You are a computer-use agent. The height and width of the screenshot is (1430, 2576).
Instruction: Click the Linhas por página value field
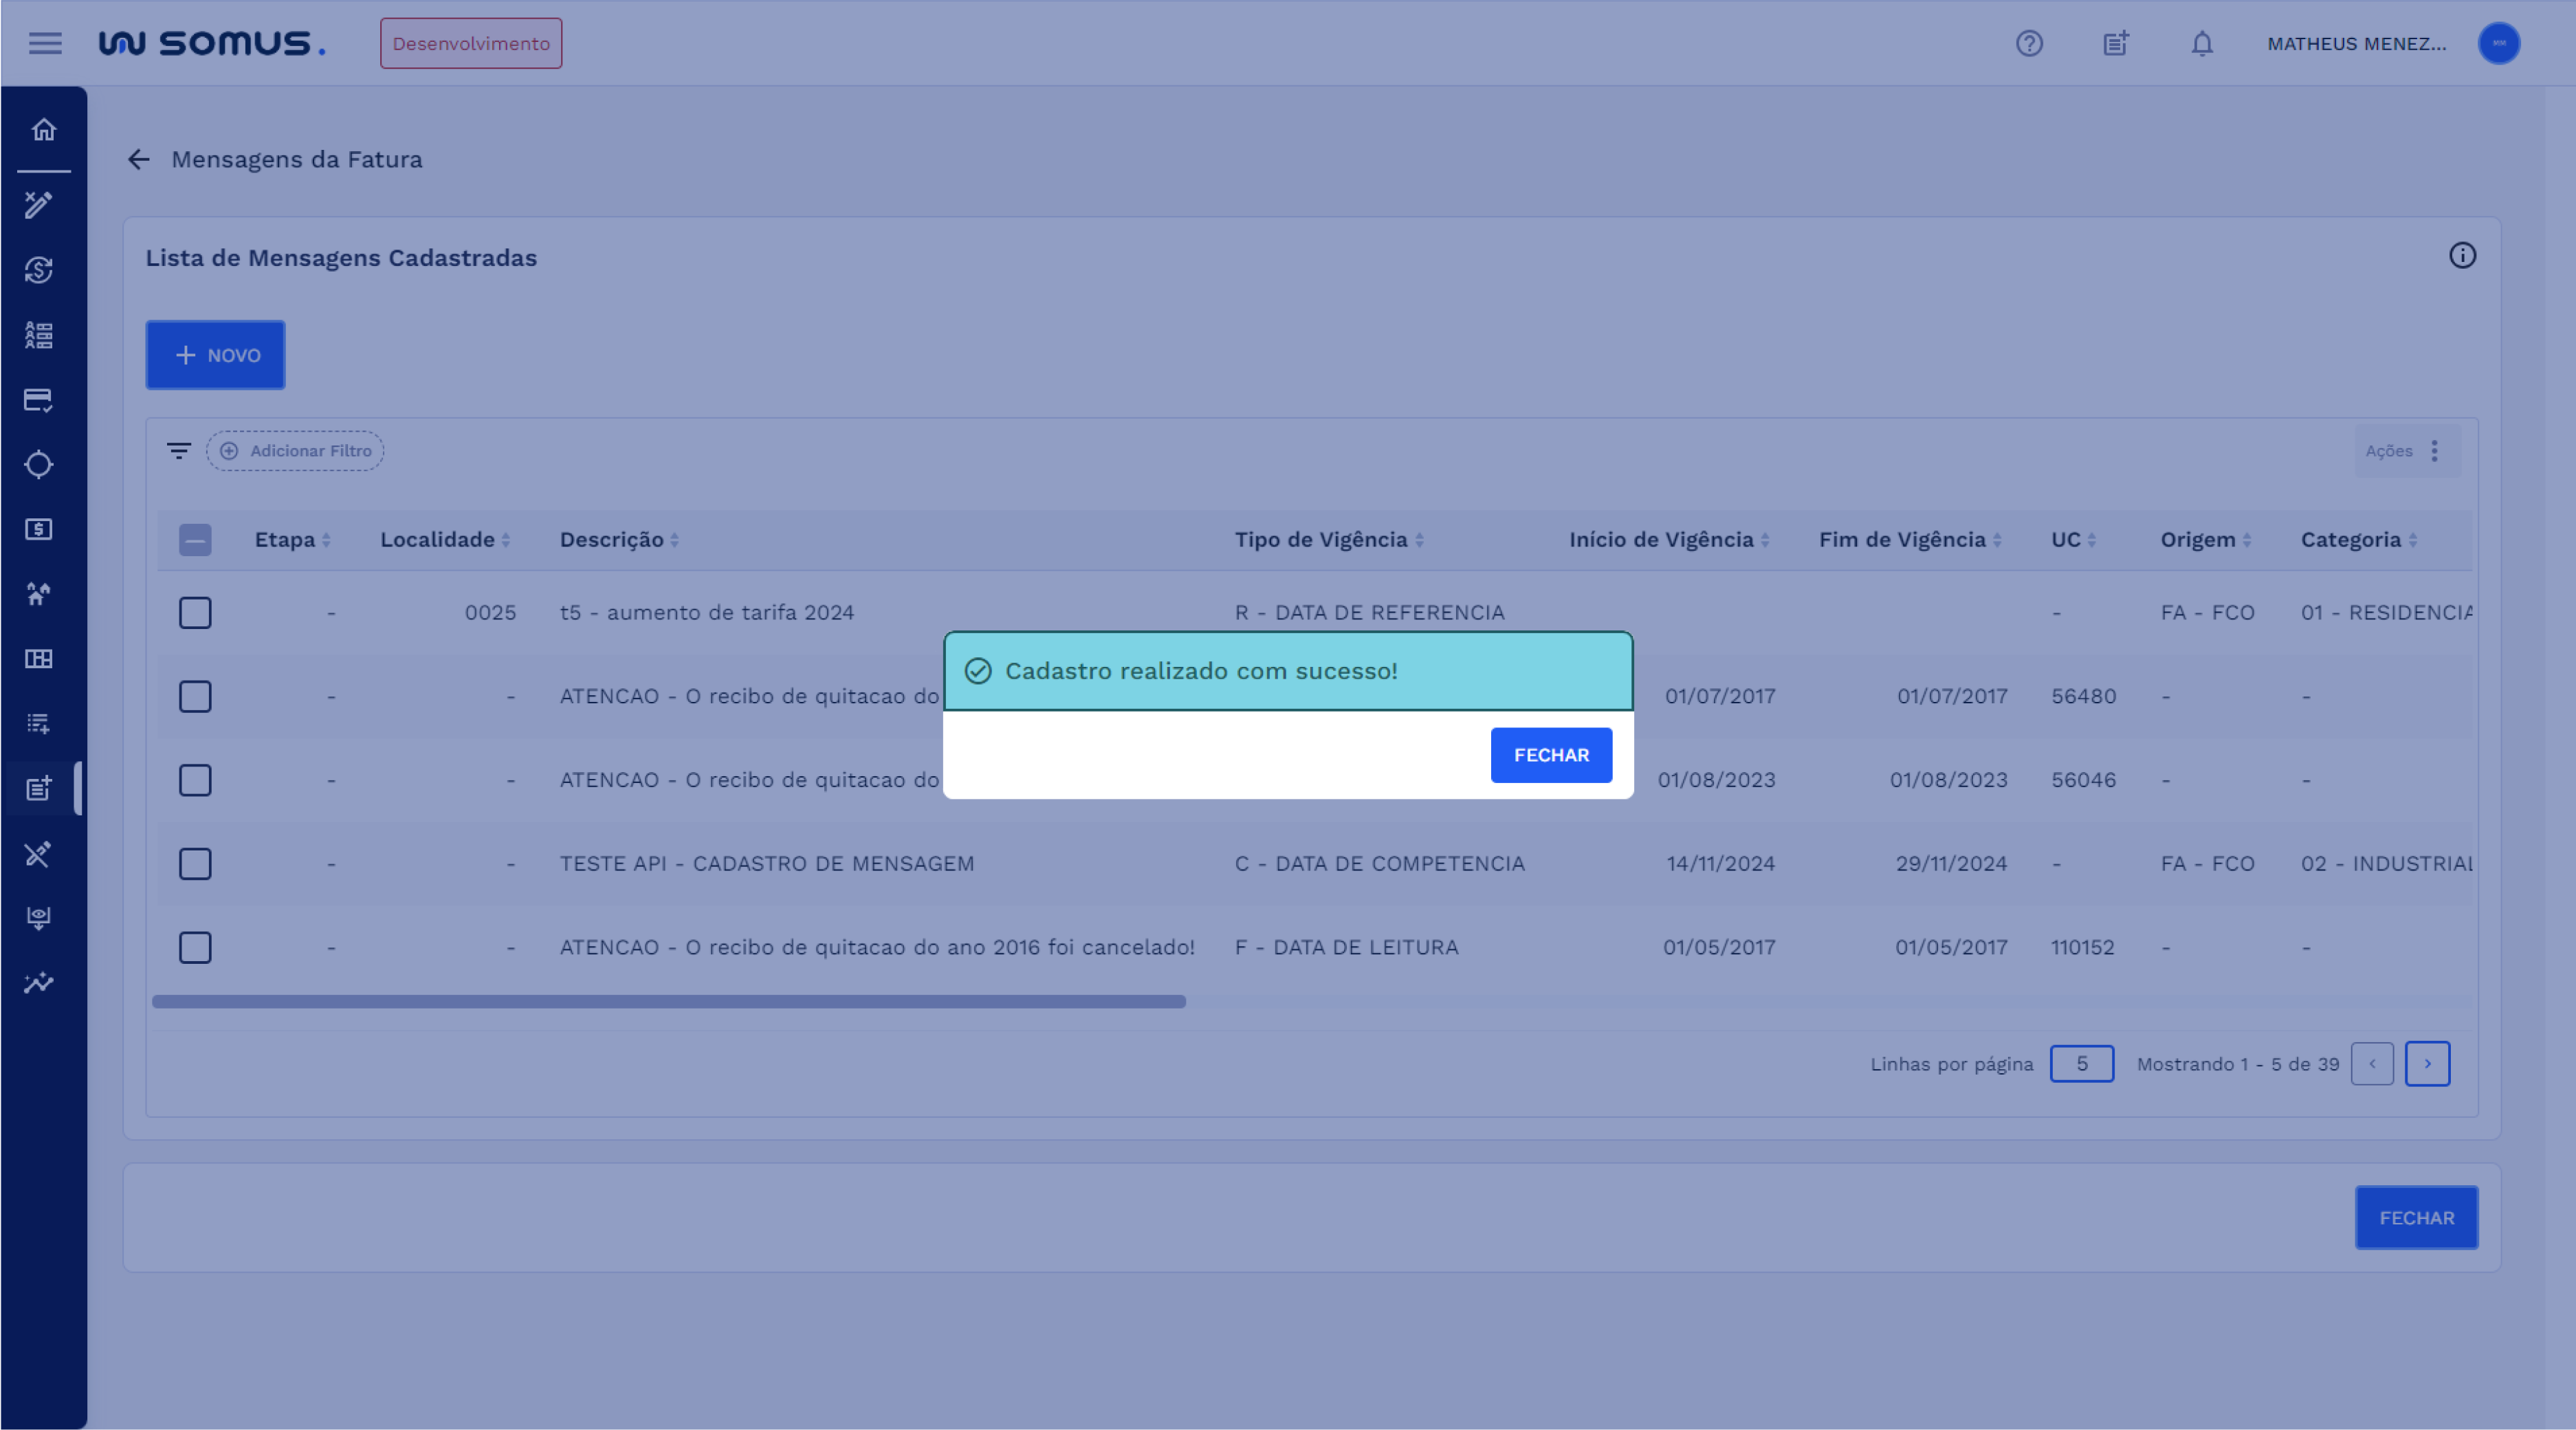pos(2082,1064)
